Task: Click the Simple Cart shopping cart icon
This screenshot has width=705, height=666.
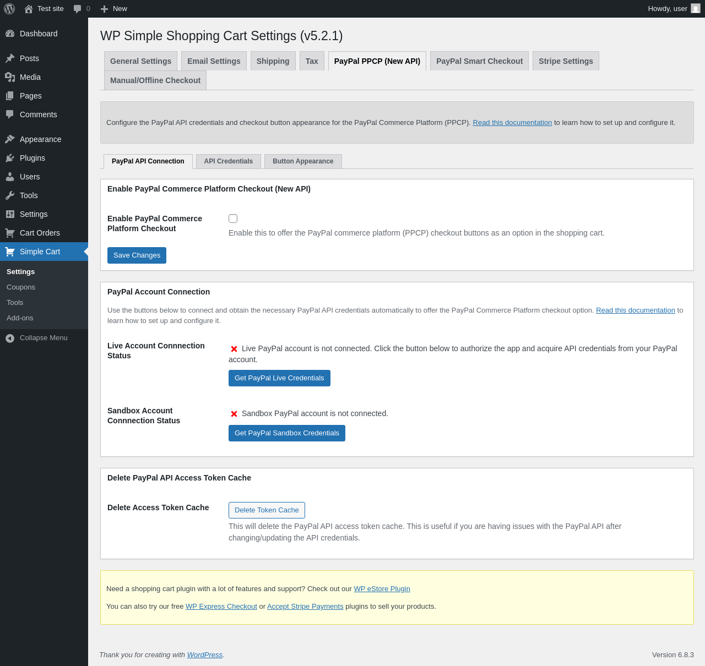Action: (10, 252)
